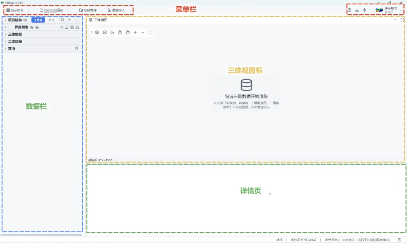Open the 园区 folder dropdown

coord(54,10)
